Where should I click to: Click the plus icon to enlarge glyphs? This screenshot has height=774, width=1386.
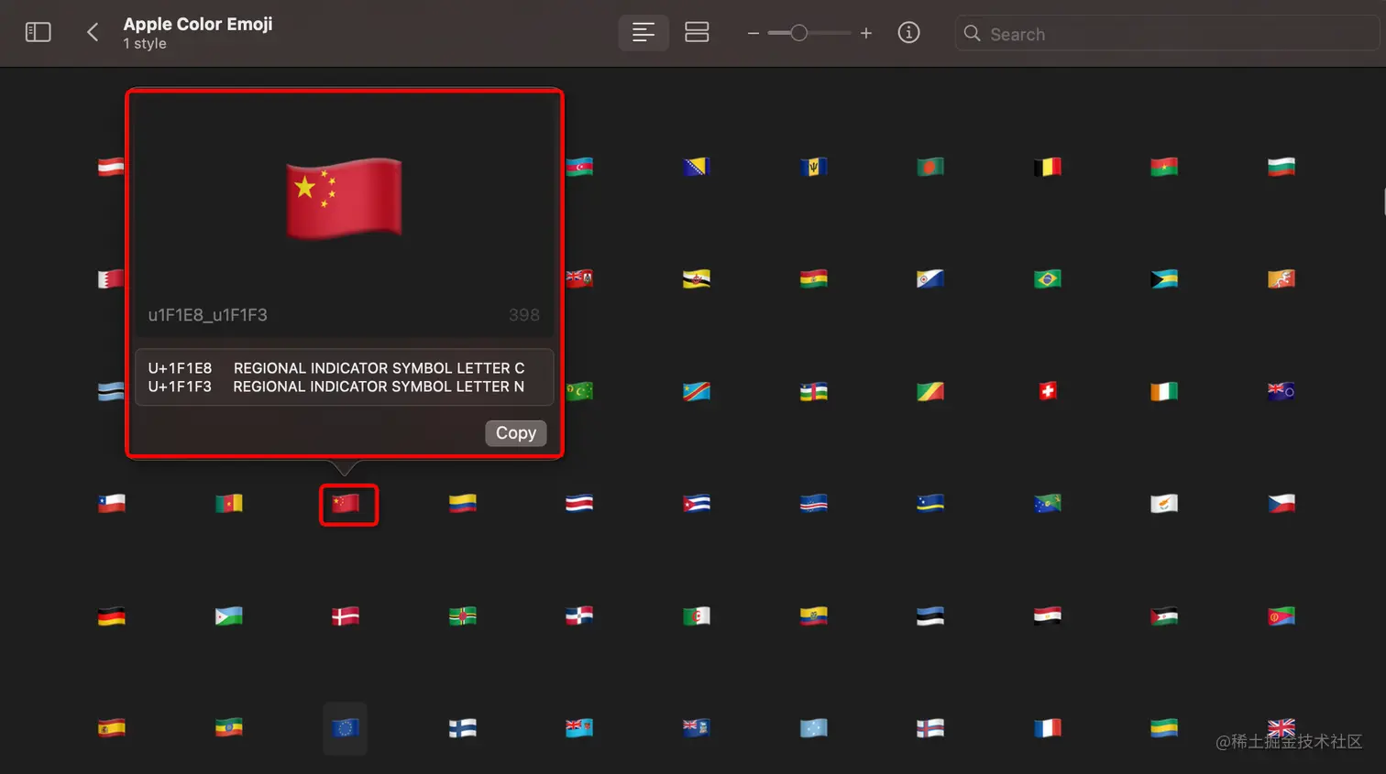click(865, 33)
